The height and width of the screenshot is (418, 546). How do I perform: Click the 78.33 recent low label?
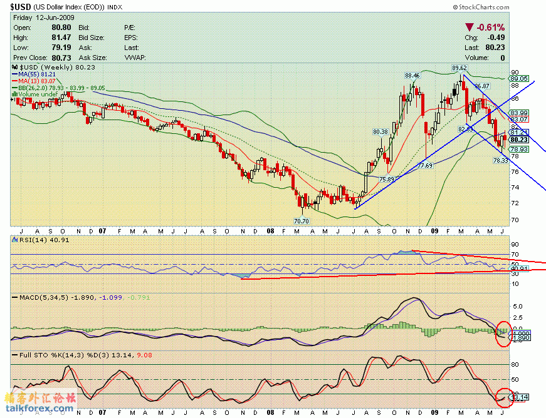(x=501, y=160)
